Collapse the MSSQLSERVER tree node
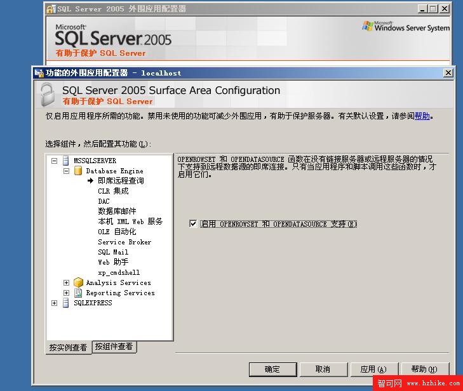463x391 pixels. tap(55, 161)
